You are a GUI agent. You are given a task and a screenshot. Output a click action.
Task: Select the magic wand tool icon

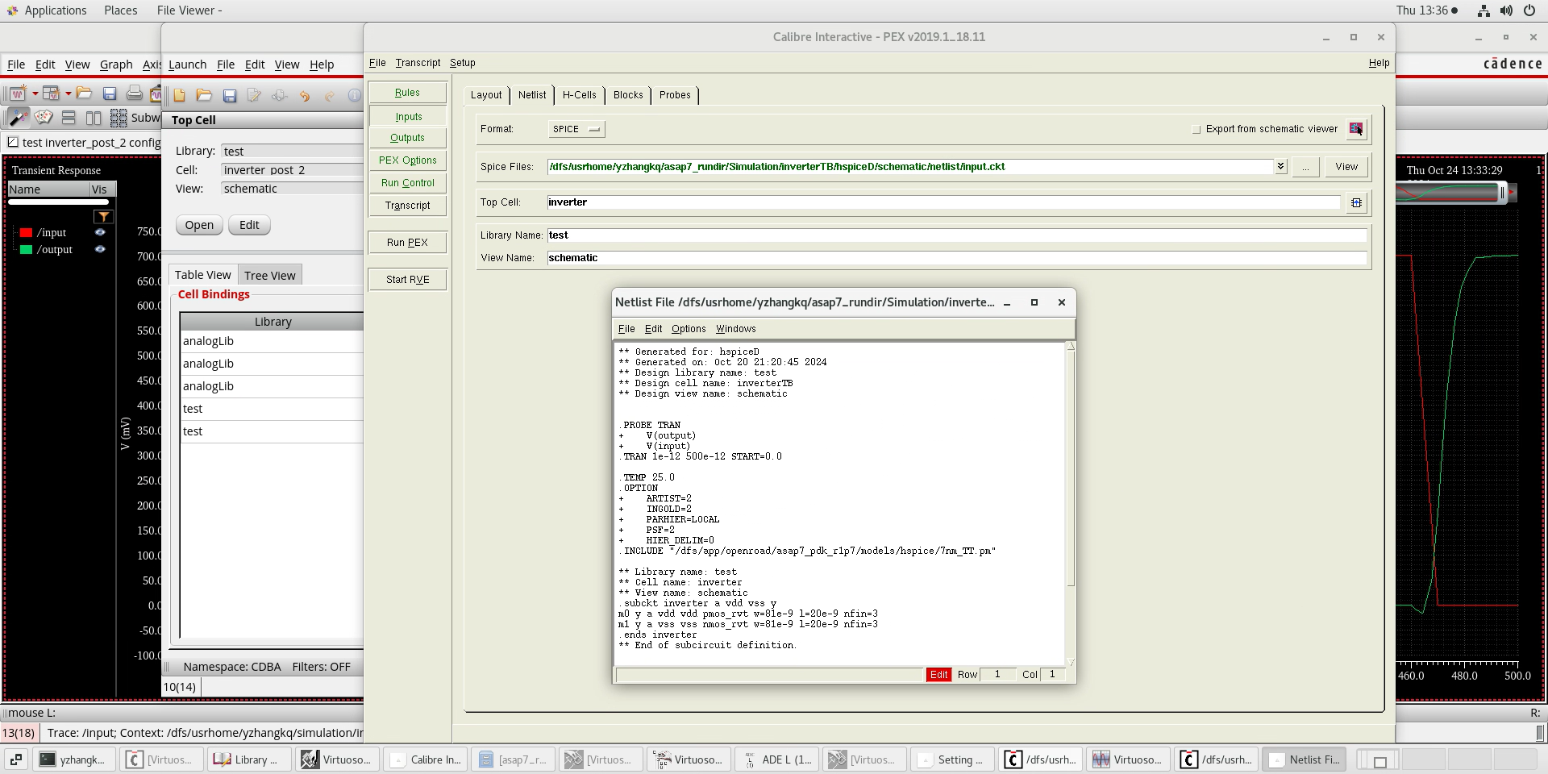pos(18,118)
